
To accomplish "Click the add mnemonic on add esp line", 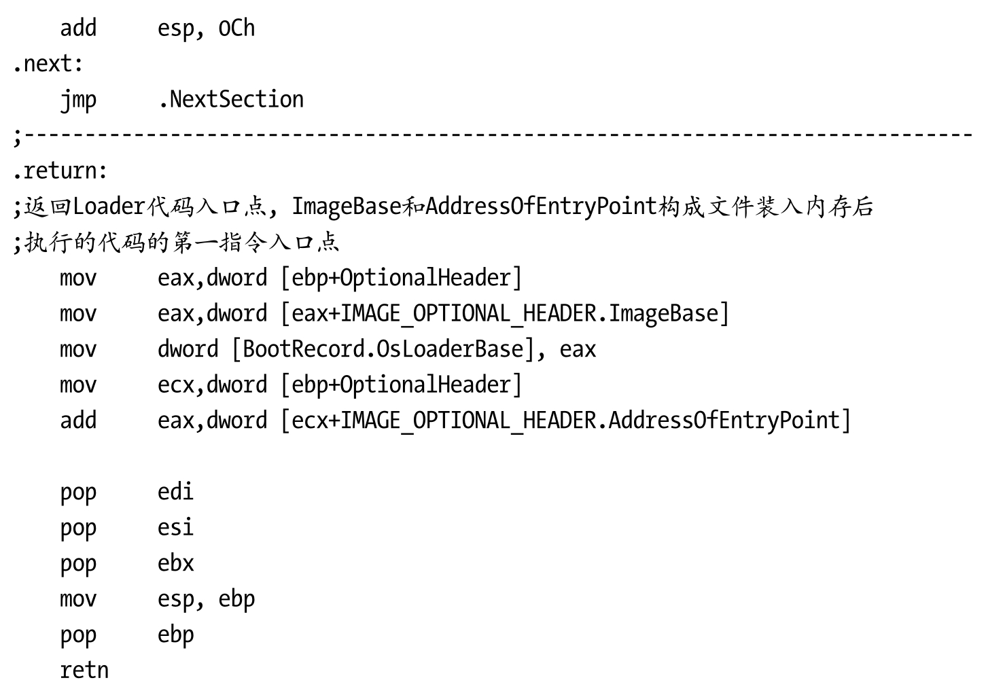I will tap(78, 29).
